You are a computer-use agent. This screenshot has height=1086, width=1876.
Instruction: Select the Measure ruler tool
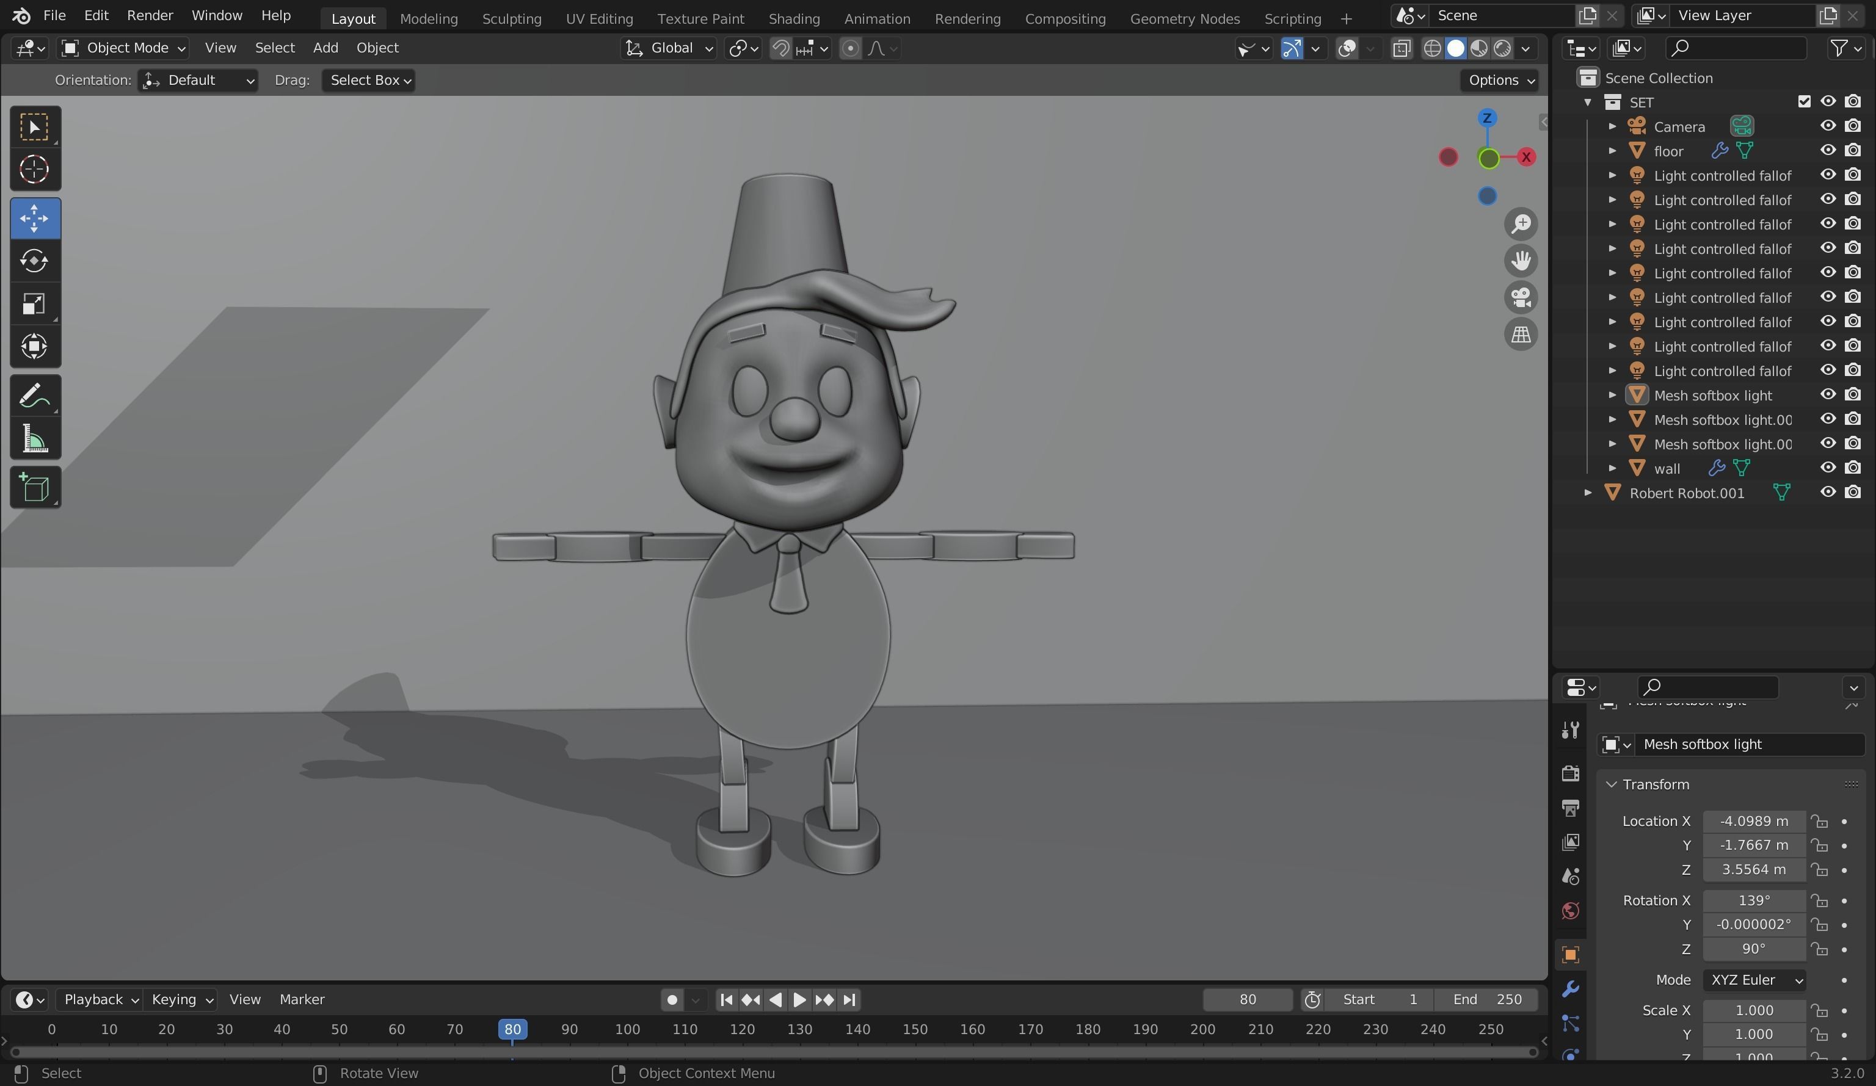[x=35, y=438]
